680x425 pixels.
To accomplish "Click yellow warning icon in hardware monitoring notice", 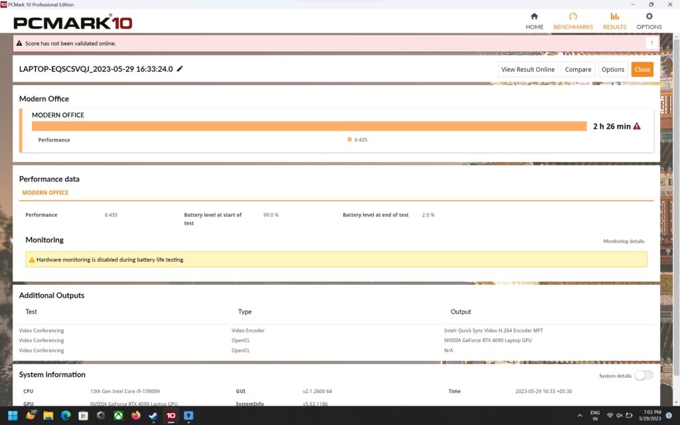I will [x=32, y=260].
